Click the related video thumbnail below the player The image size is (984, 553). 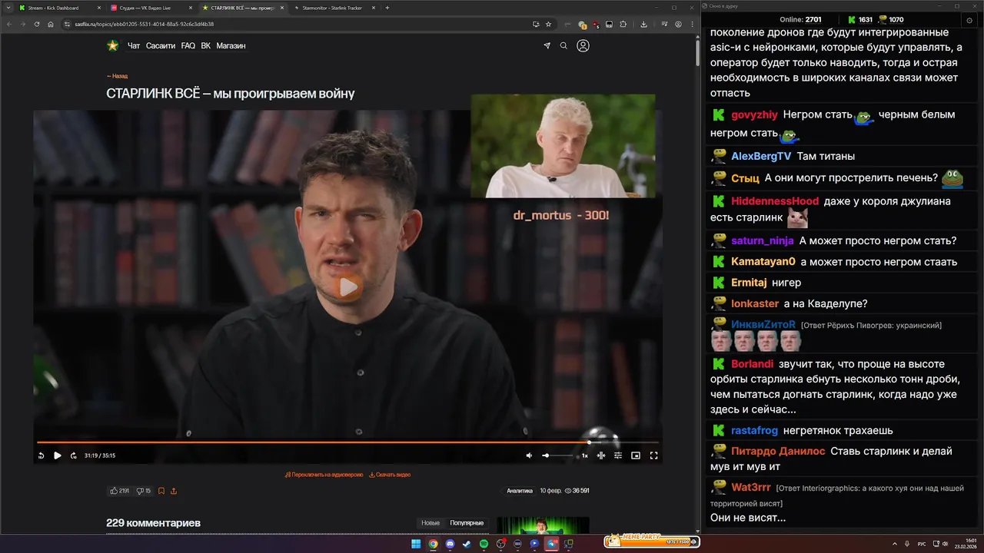(543, 525)
